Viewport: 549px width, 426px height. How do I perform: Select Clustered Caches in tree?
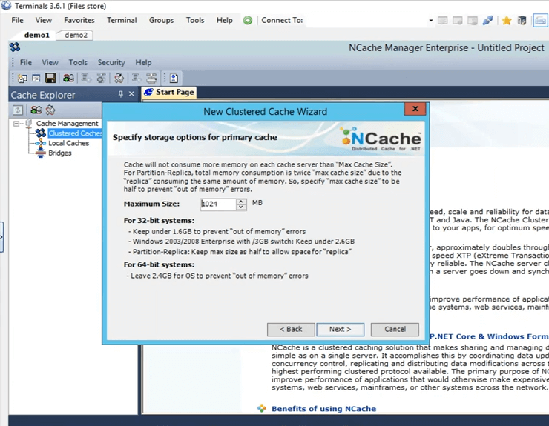point(75,133)
